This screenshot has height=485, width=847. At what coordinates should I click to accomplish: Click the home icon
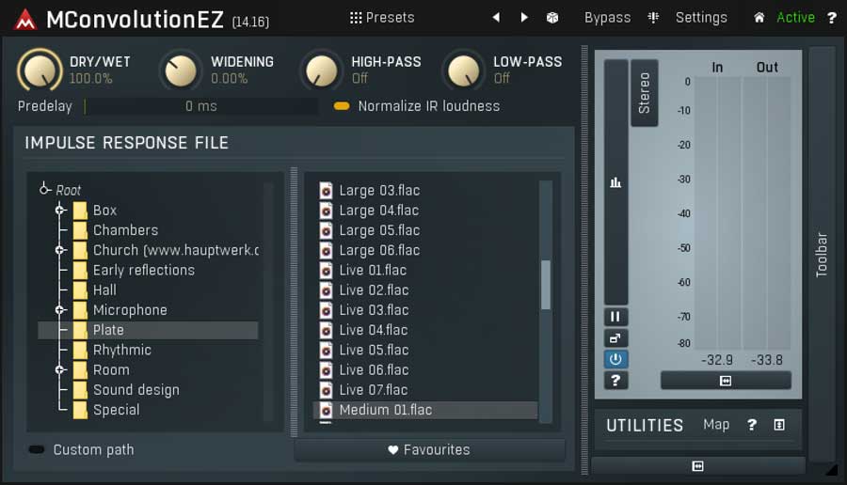(759, 18)
